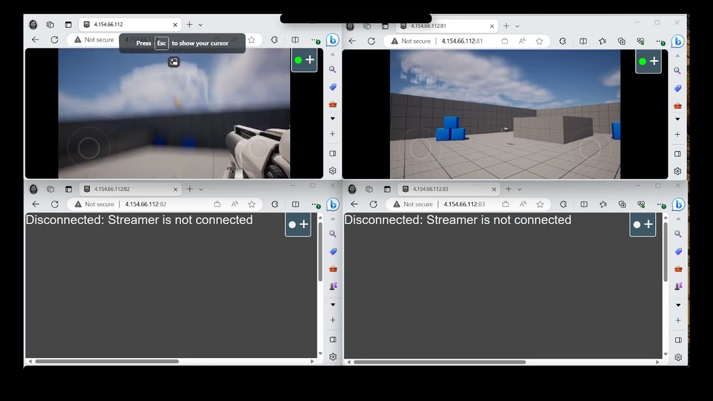Exit picture-in-picture overlay icon on the first stream
Image resolution: width=713 pixels, height=401 pixels.
pyautogui.click(x=174, y=62)
